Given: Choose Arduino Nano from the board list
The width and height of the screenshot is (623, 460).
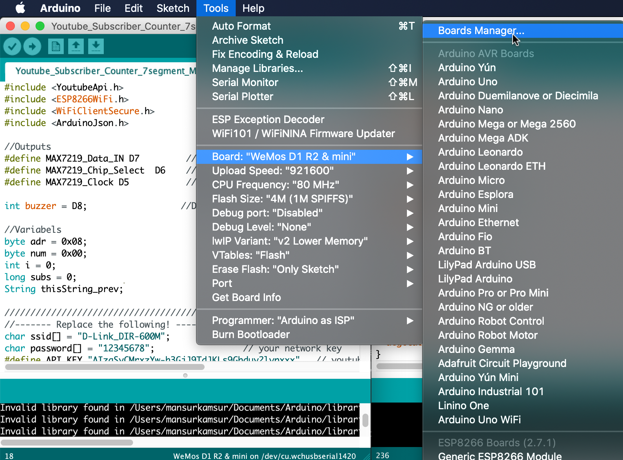Looking at the screenshot, I should click(470, 110).
